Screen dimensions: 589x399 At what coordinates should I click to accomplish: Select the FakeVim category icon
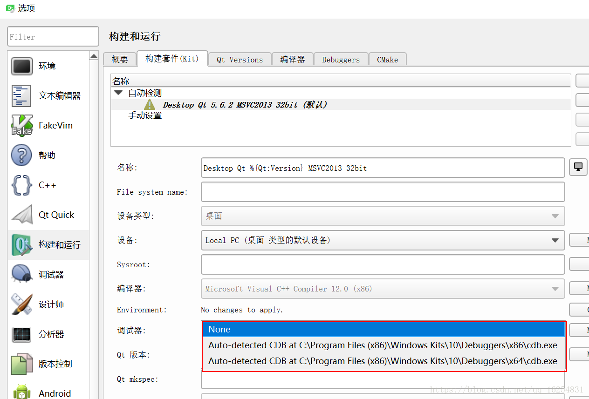[22, 126]
